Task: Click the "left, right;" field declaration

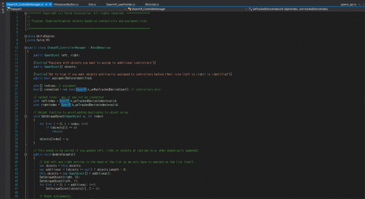Action: click(x=71, y=55)
